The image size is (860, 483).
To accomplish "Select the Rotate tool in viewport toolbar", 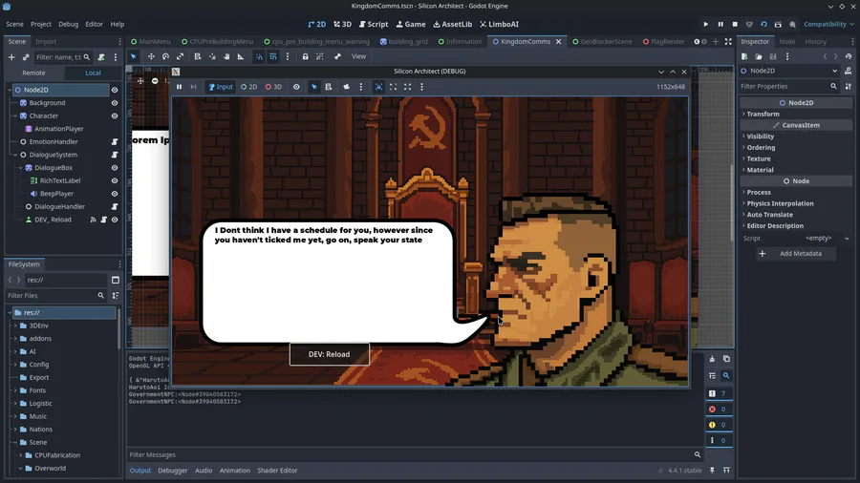I will [165, 56].
